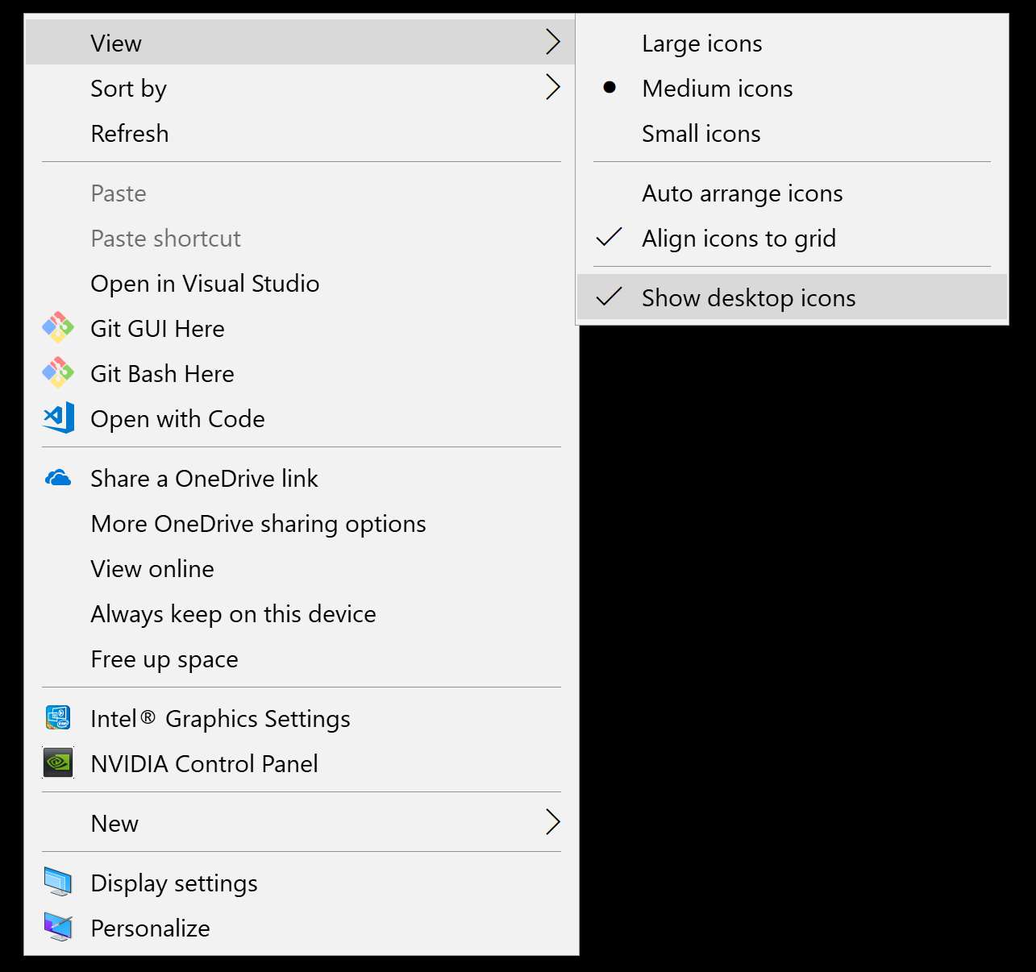Click the NVIDIA Control Panel icon

pyautogui.click(x=58, y=762)
